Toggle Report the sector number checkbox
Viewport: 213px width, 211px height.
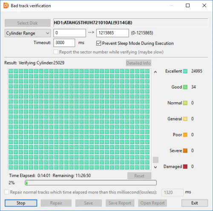coord(56,52)
